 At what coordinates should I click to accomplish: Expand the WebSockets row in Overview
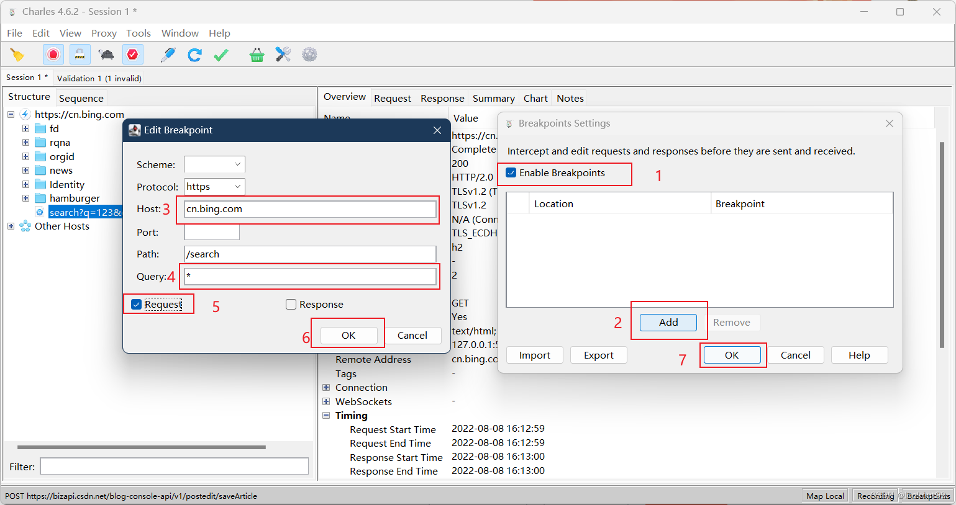(x=326, y=401)
